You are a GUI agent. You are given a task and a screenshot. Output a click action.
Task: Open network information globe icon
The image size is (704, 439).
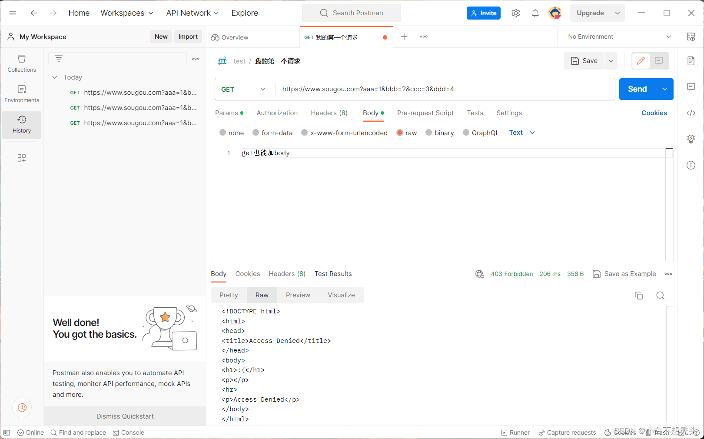click(x=480, y=274)
